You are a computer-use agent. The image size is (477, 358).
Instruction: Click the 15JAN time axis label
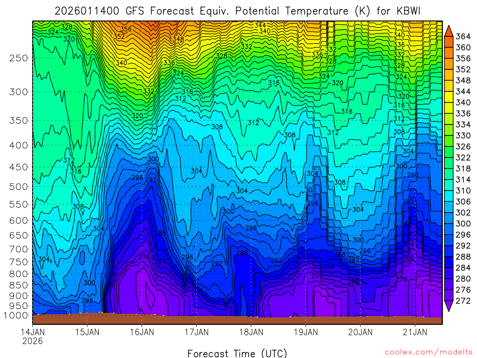87,332
